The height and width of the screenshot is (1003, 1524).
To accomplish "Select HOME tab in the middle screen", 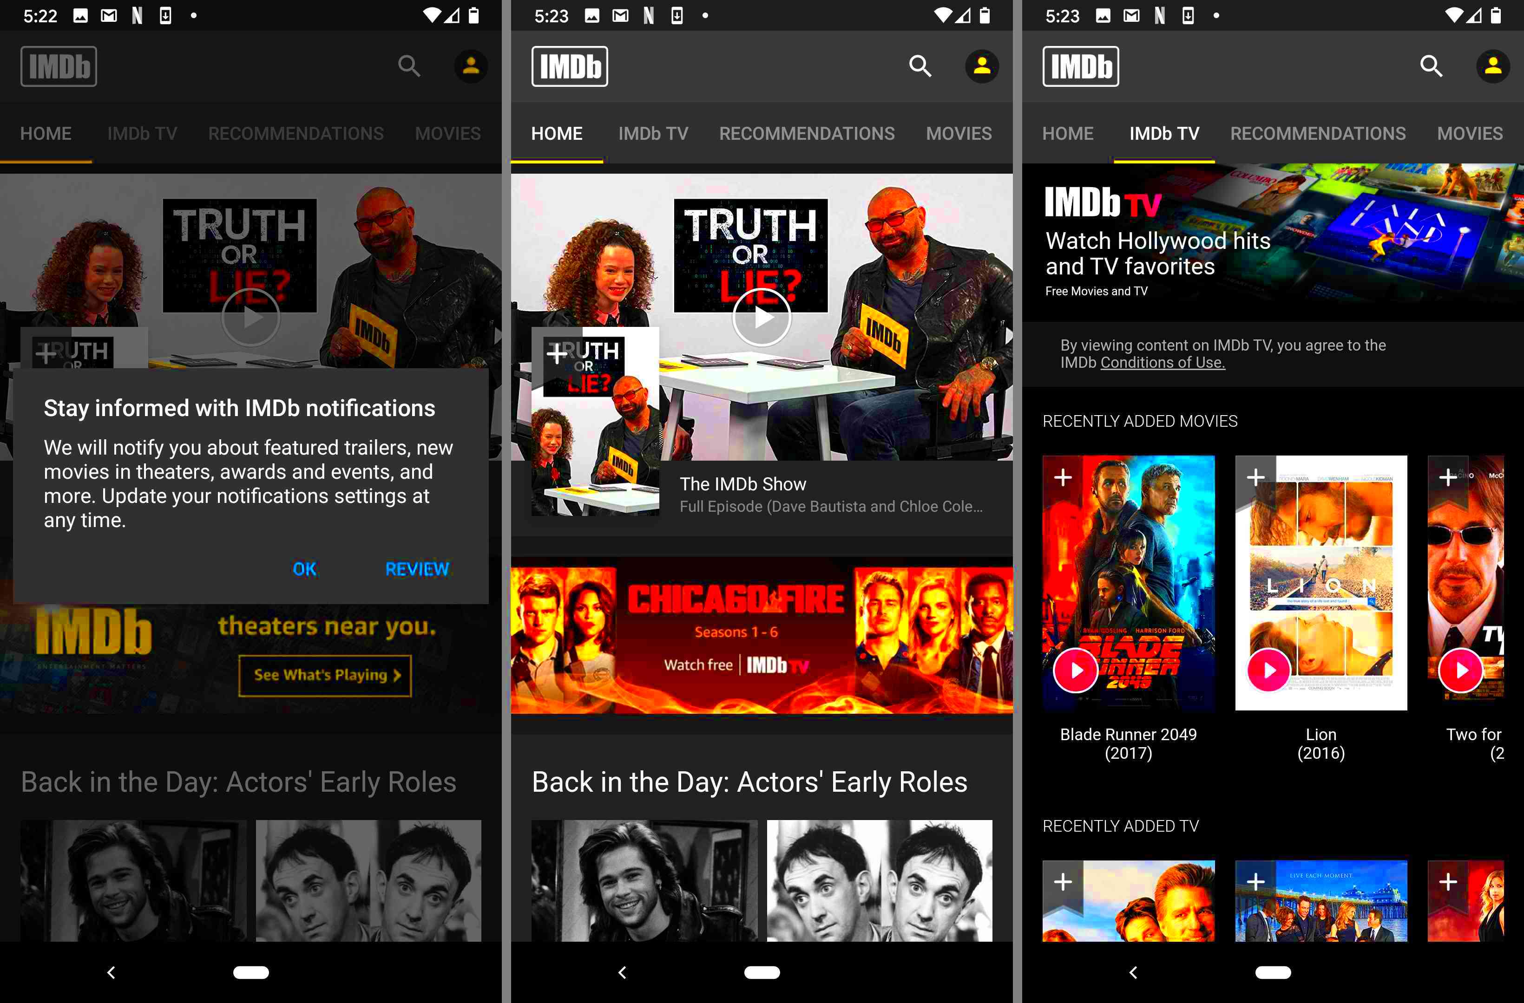I will [x=557, y=133].
